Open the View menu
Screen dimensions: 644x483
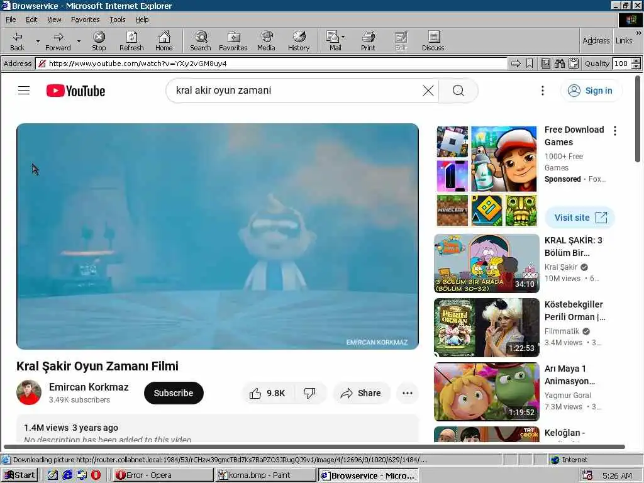point(54,19)
